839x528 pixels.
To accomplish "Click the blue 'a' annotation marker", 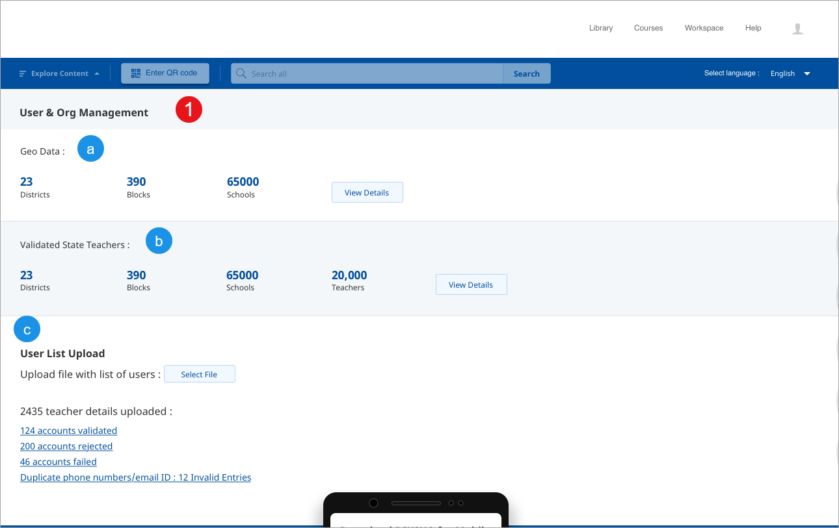I will click(90, 149).
